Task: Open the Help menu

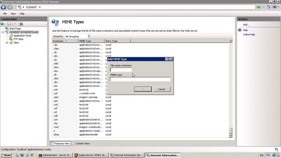Action: pos(22,14)
